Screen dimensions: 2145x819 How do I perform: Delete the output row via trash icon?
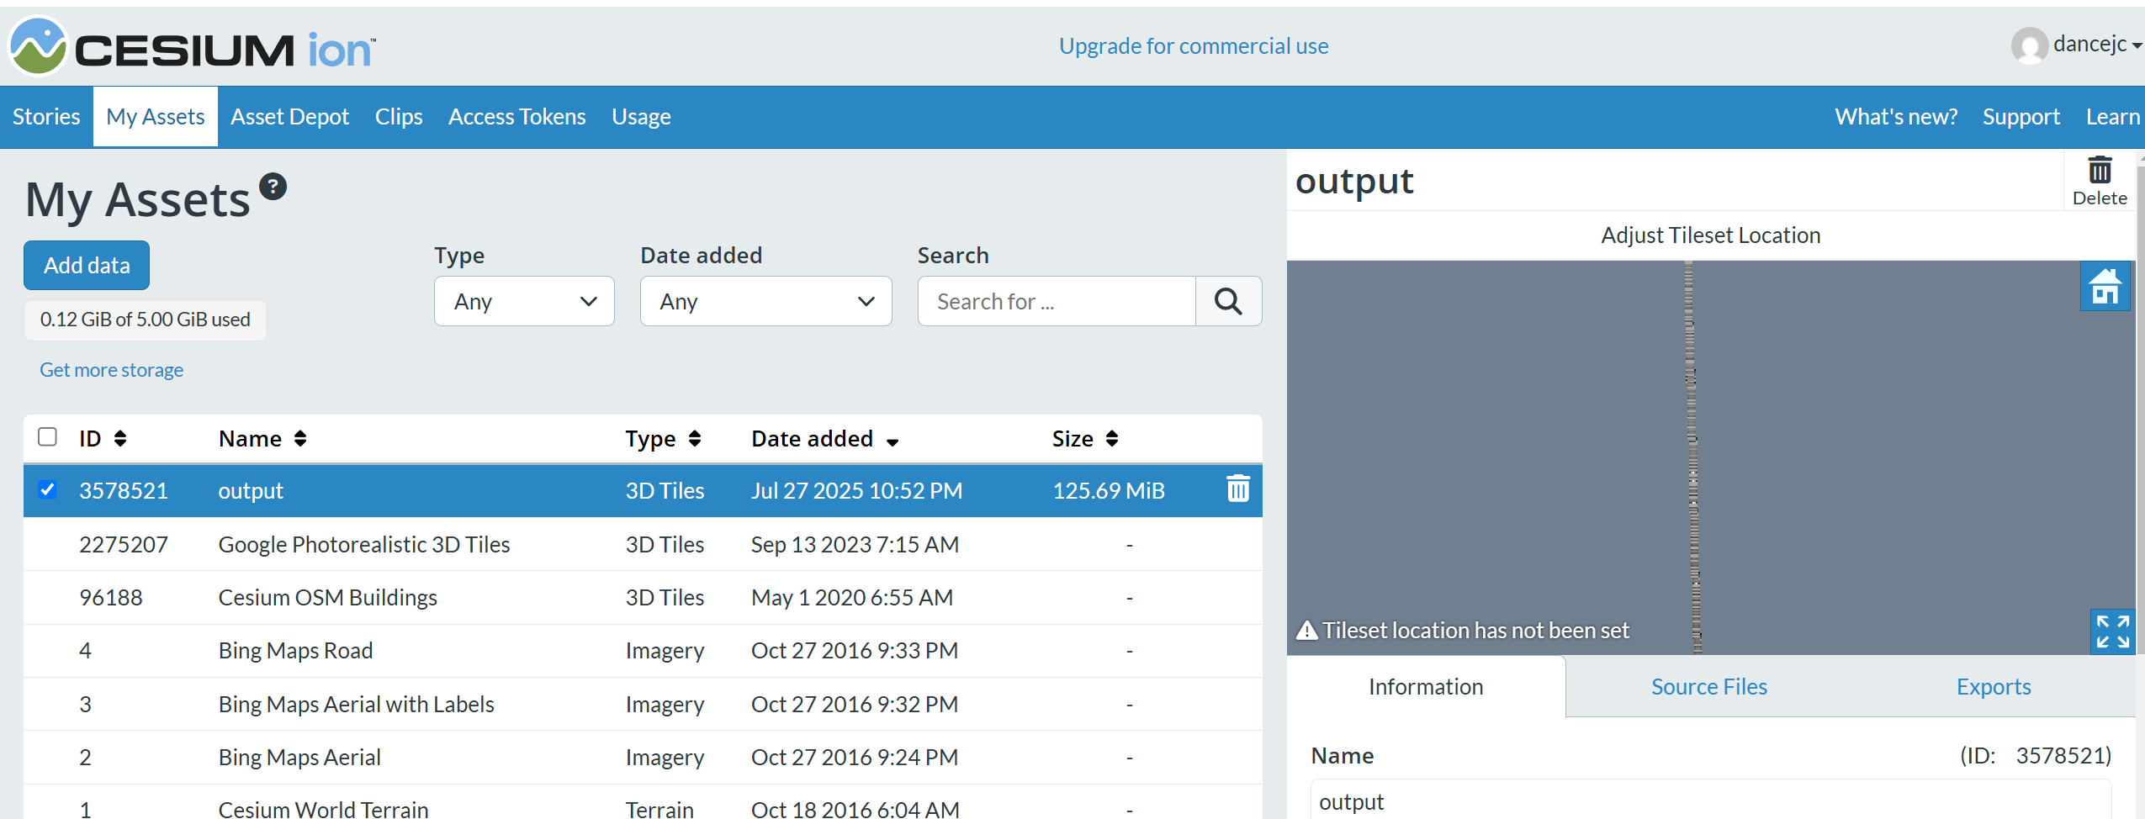click(x=1237, y=489)
